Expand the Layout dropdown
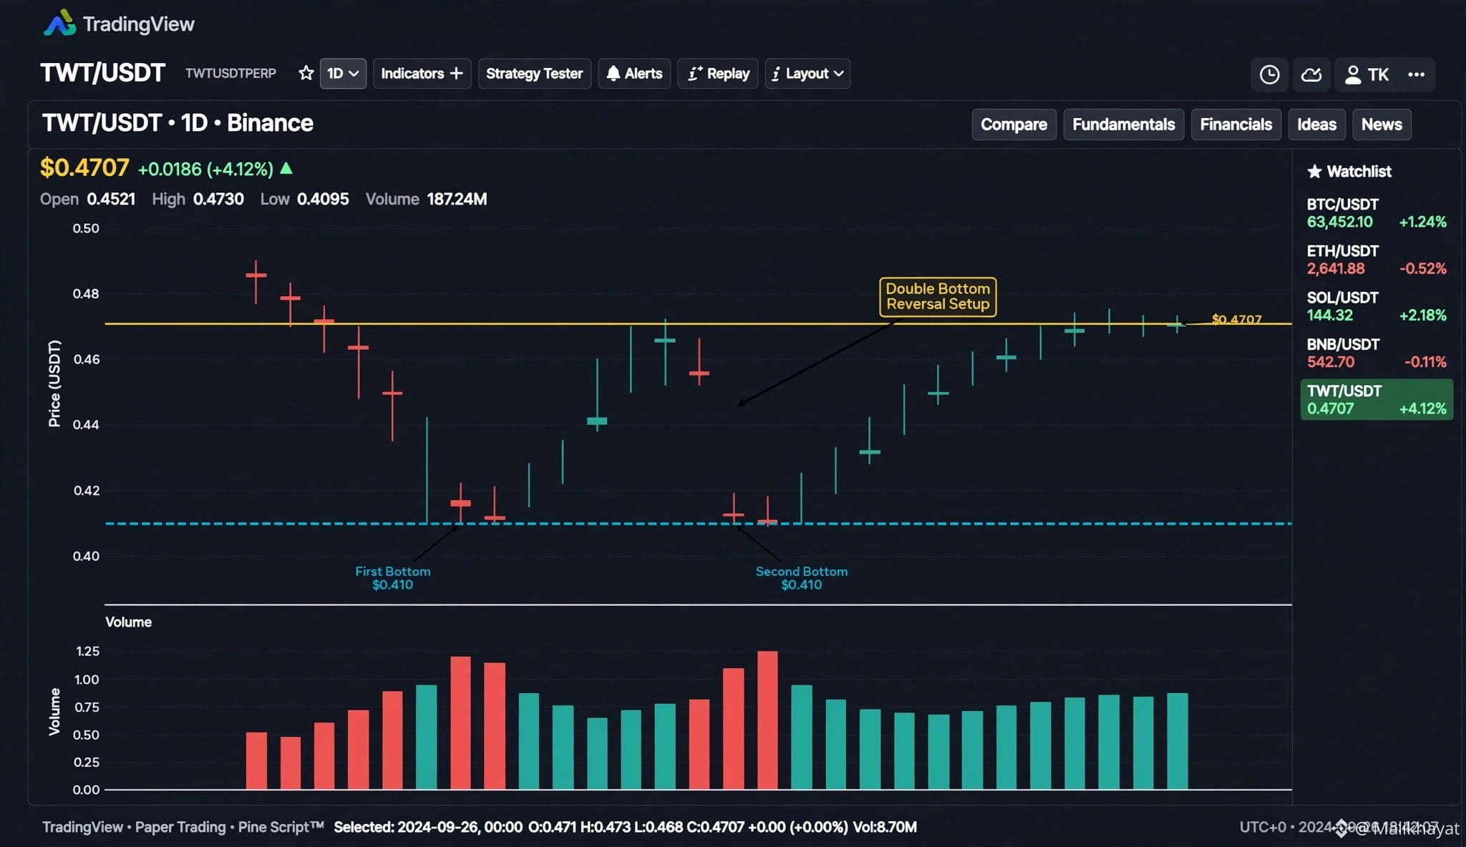Viewport: 1466px width, 847px height. pos(807,74)
